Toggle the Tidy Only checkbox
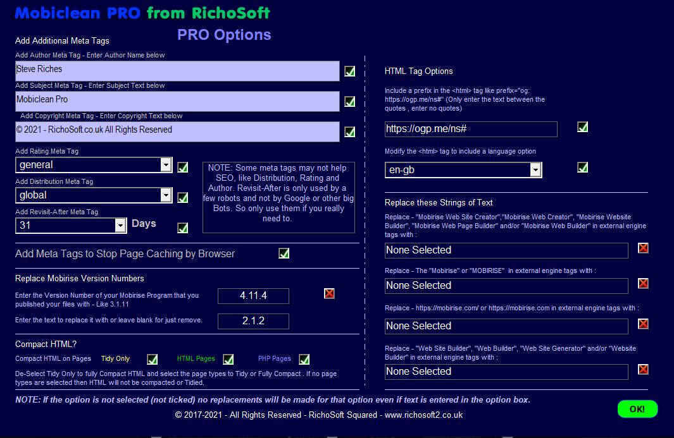This screenshot has height=438, width=674. [152, 360]
